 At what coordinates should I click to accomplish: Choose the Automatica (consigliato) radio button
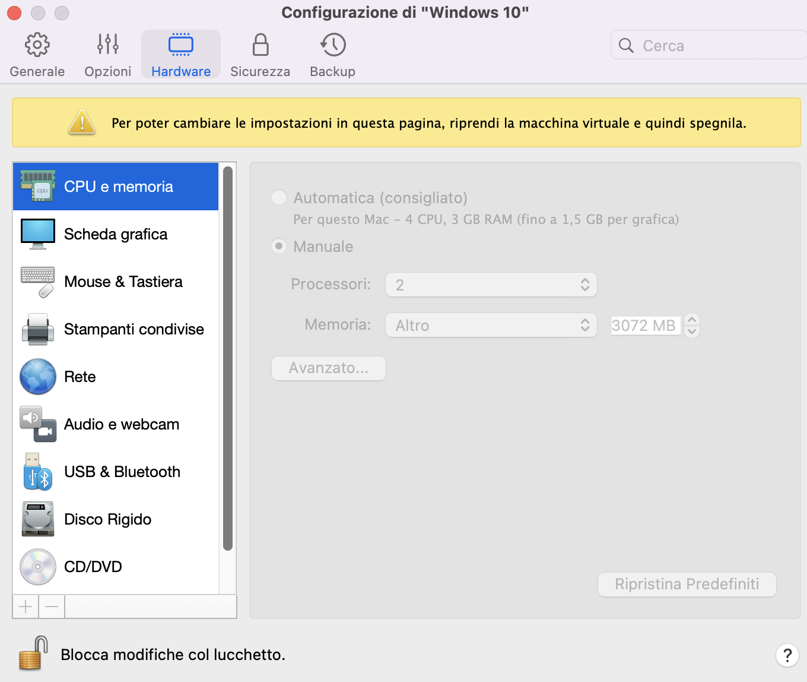click(279, 197)
